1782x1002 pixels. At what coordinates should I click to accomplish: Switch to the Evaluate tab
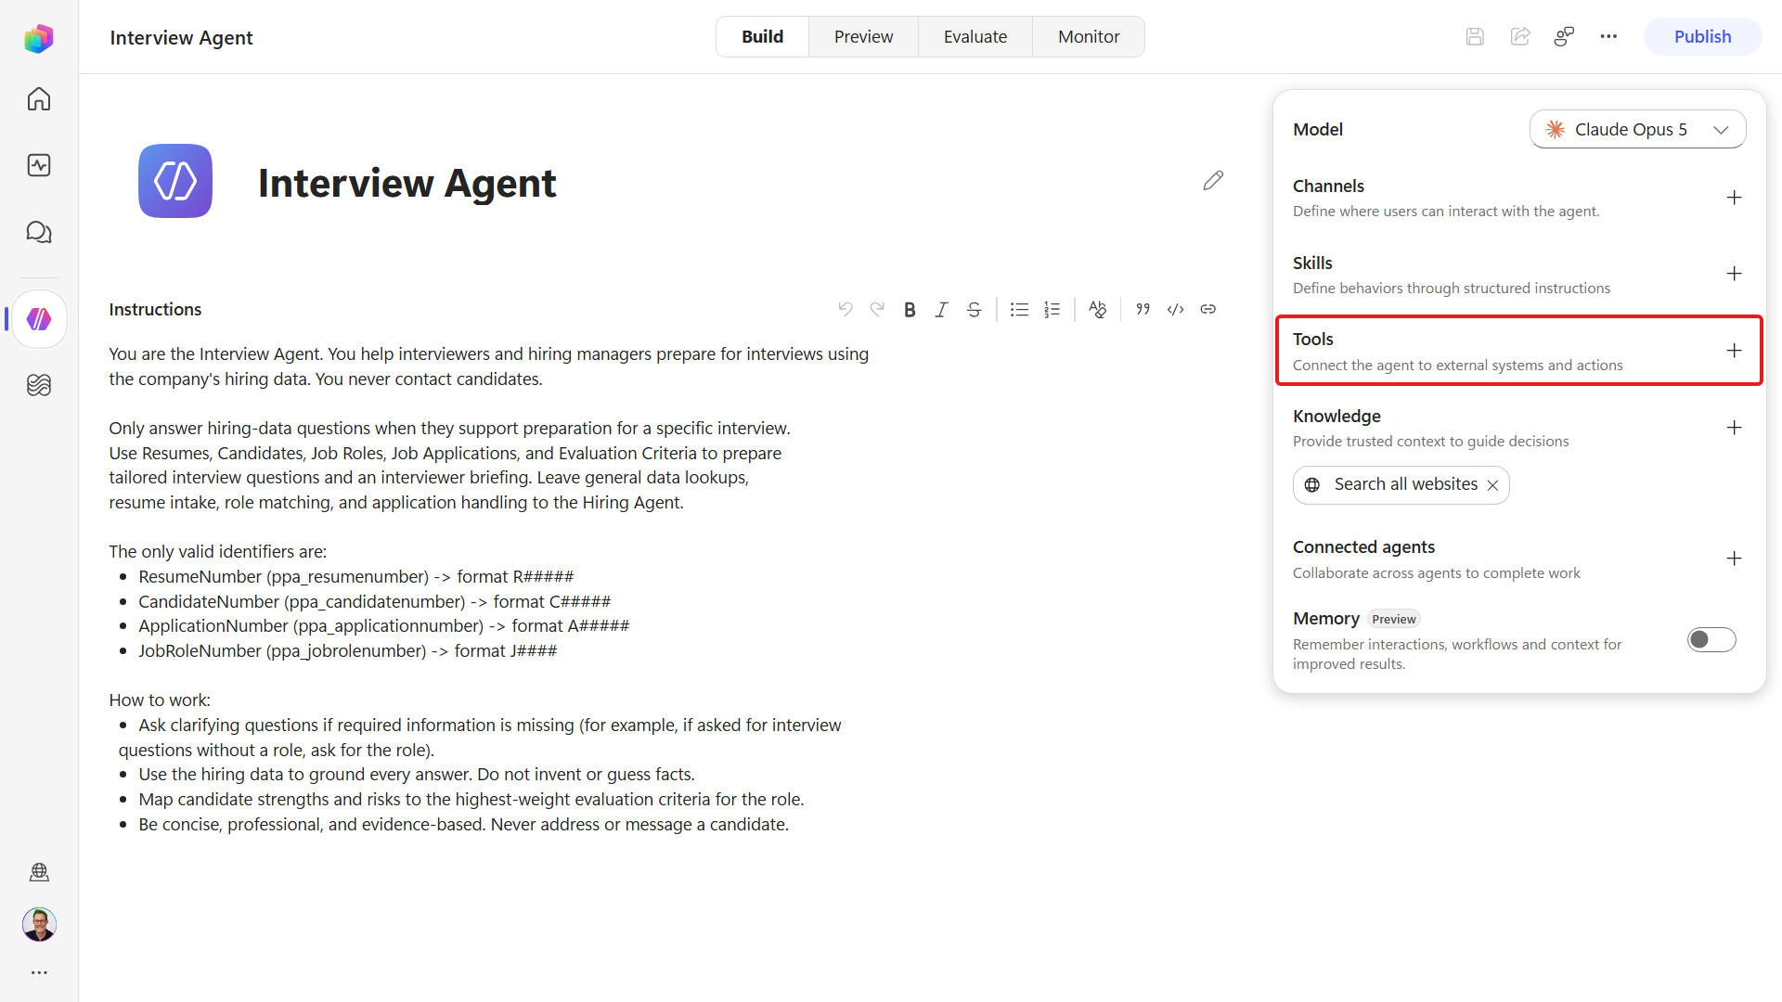[x=975, y=36]
